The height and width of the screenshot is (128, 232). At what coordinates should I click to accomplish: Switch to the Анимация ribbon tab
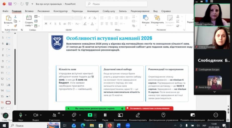coord(93,11)
